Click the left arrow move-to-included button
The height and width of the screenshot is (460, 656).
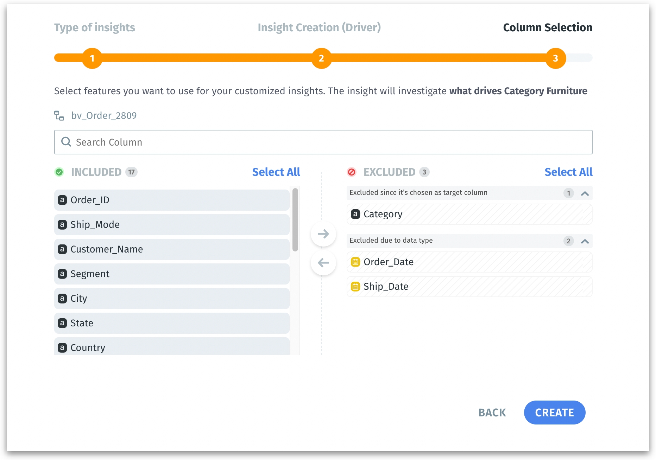tap(323, 263)
